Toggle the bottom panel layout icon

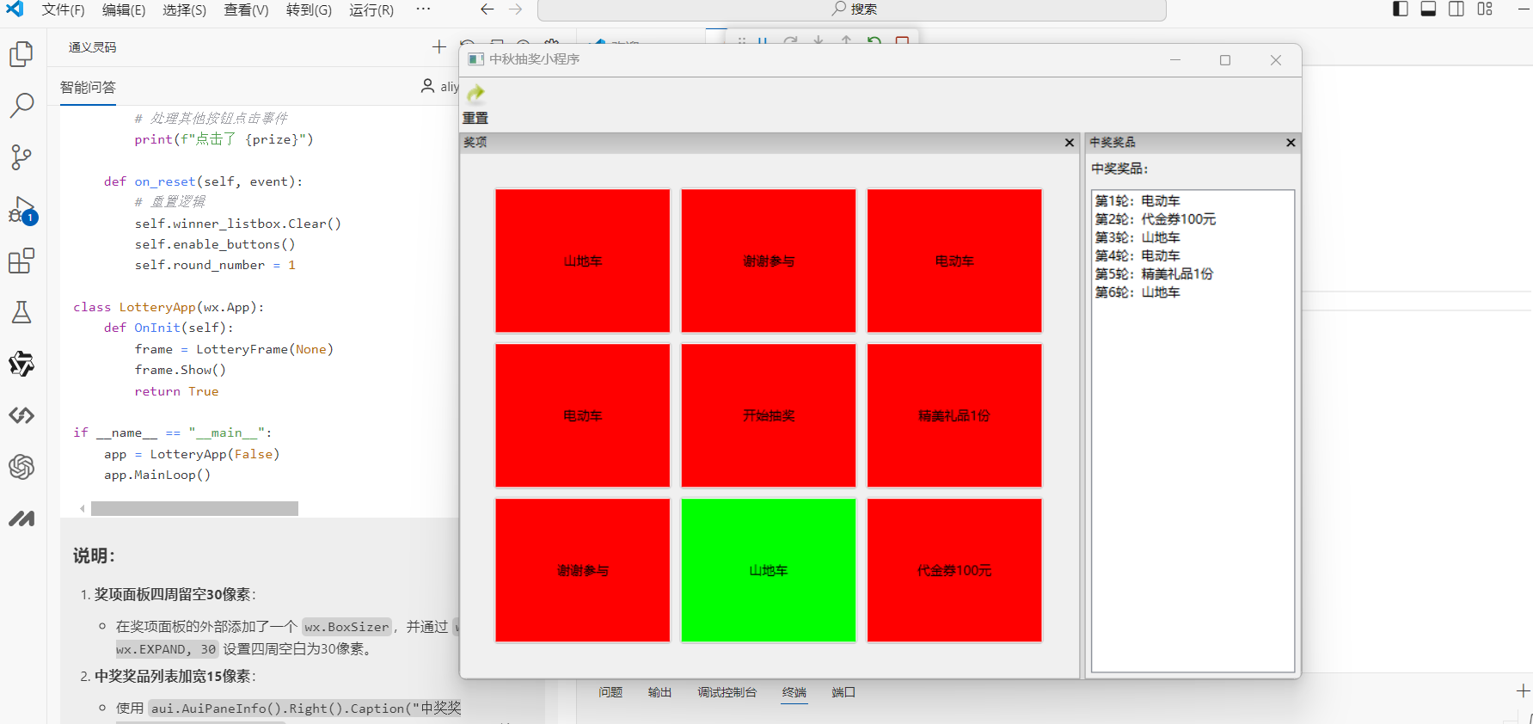pos(1428,9)
